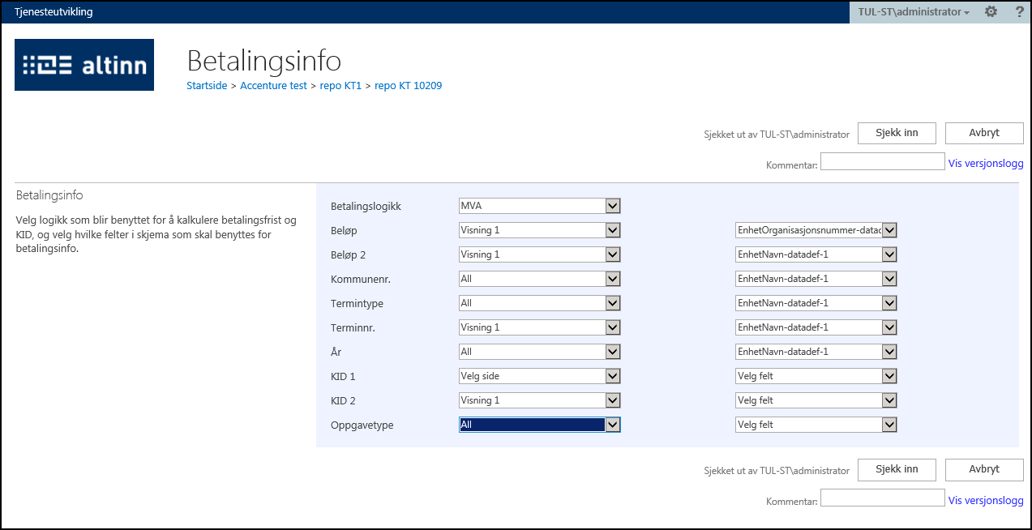This screenshot has width=1032, height=530.
Task: Open the EnhetOrganisasjonsnummer field dropdown for Beløp
Action: 816,230
